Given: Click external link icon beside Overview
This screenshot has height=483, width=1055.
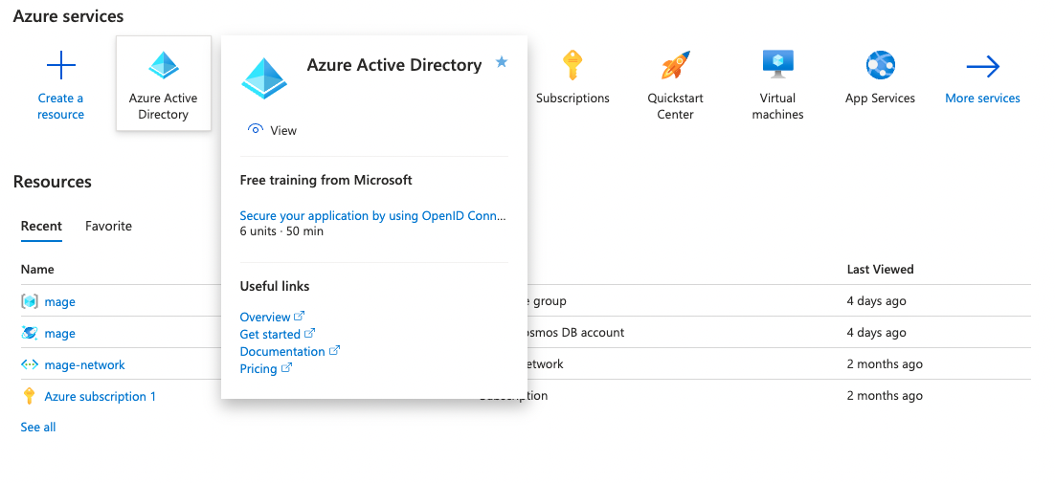Looking at the screenshot, I should point(300,316).
